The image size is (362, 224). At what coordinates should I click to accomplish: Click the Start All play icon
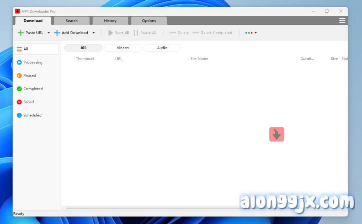coord(111,33)
